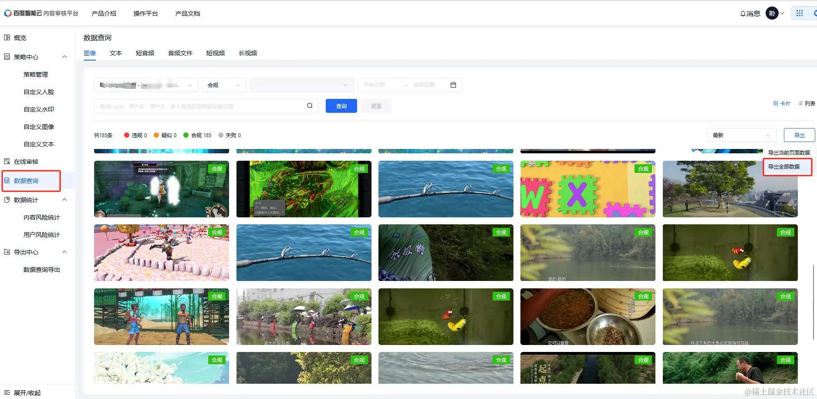Open 产品介绍 in the top navigation

(x=104, y=14)
